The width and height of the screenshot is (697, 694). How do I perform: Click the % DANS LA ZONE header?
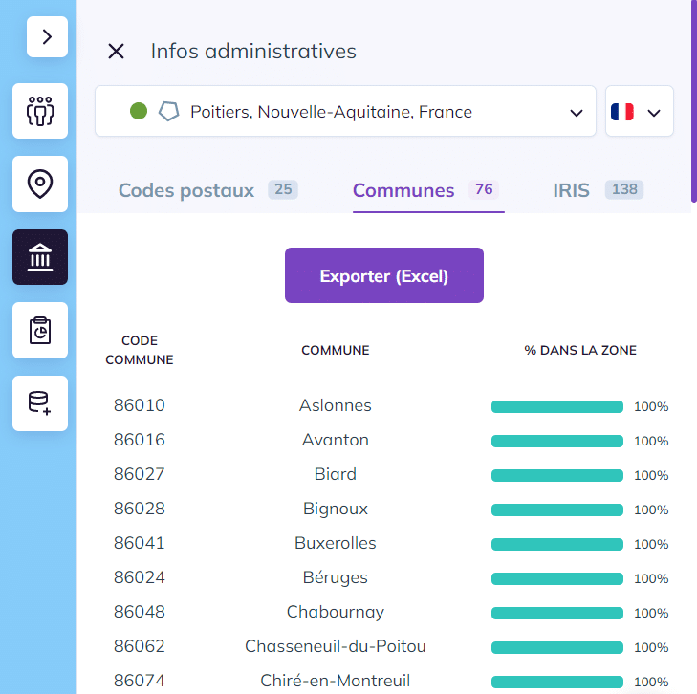click(x=580, y=350)
